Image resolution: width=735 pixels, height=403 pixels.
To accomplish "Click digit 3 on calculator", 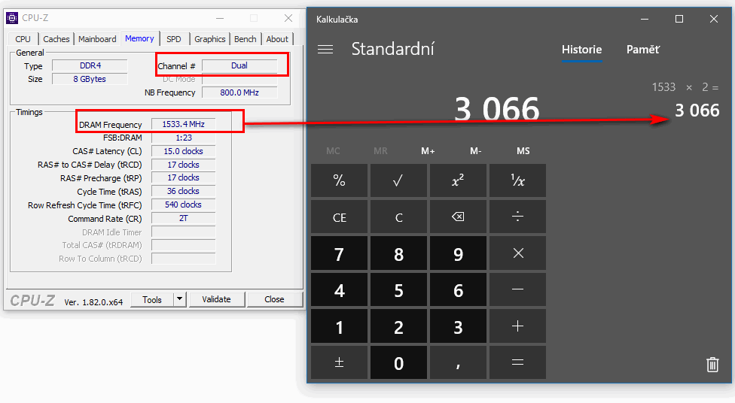I will [x=458, y=326].
